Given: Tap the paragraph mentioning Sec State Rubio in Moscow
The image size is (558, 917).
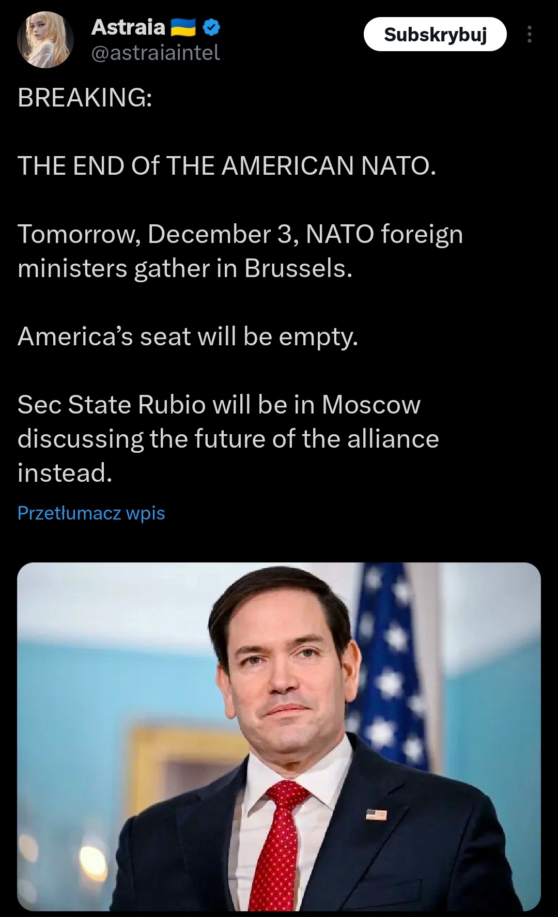Looking at the screenshot, I should pyautogui.click(x=228, y=438).
